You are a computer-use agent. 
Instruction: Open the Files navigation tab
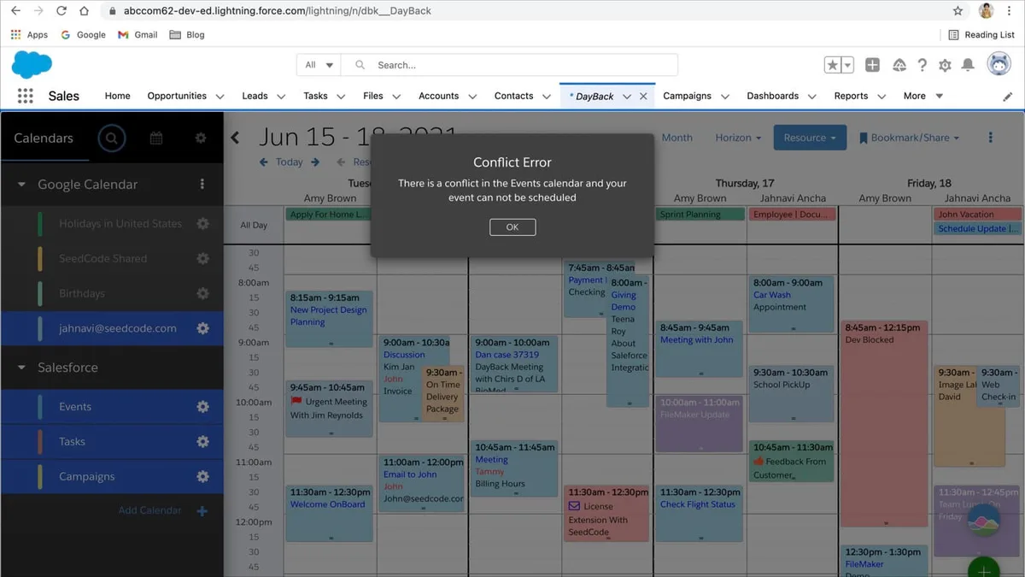373,96
